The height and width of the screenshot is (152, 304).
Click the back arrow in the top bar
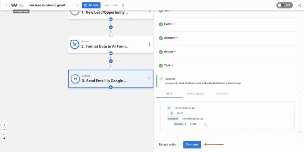(x=7, y=5)
